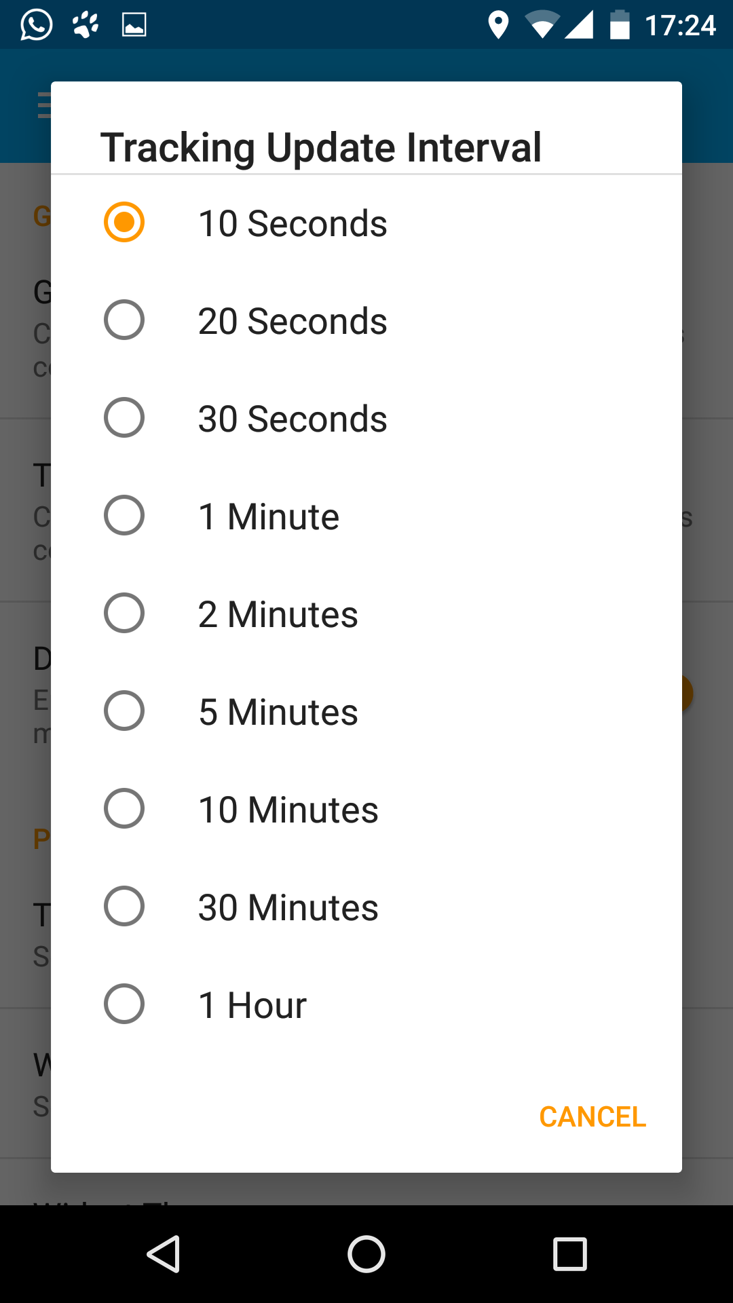The image size is (733, 1303).
Task: Choose the 5 Minutes radio button
Action: pos(366,711)
